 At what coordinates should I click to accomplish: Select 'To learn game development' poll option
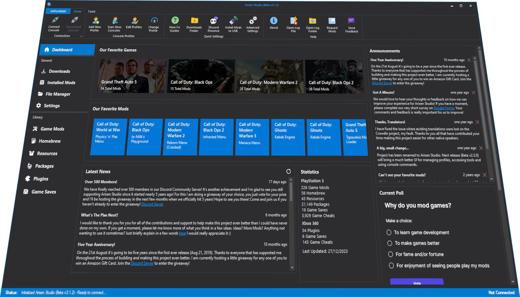[x=389, y=233]
